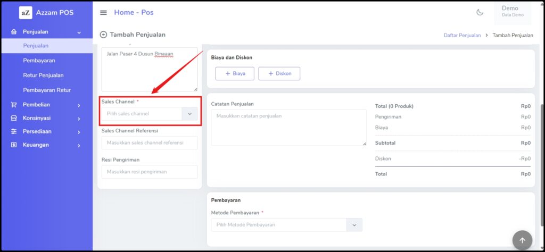
Task: Open the Metode Pembayaran dropdown
Action: pos(286,225)
